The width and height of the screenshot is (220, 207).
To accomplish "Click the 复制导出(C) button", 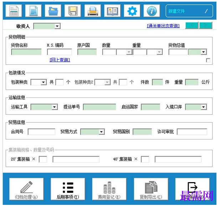I will pos(151,189).
